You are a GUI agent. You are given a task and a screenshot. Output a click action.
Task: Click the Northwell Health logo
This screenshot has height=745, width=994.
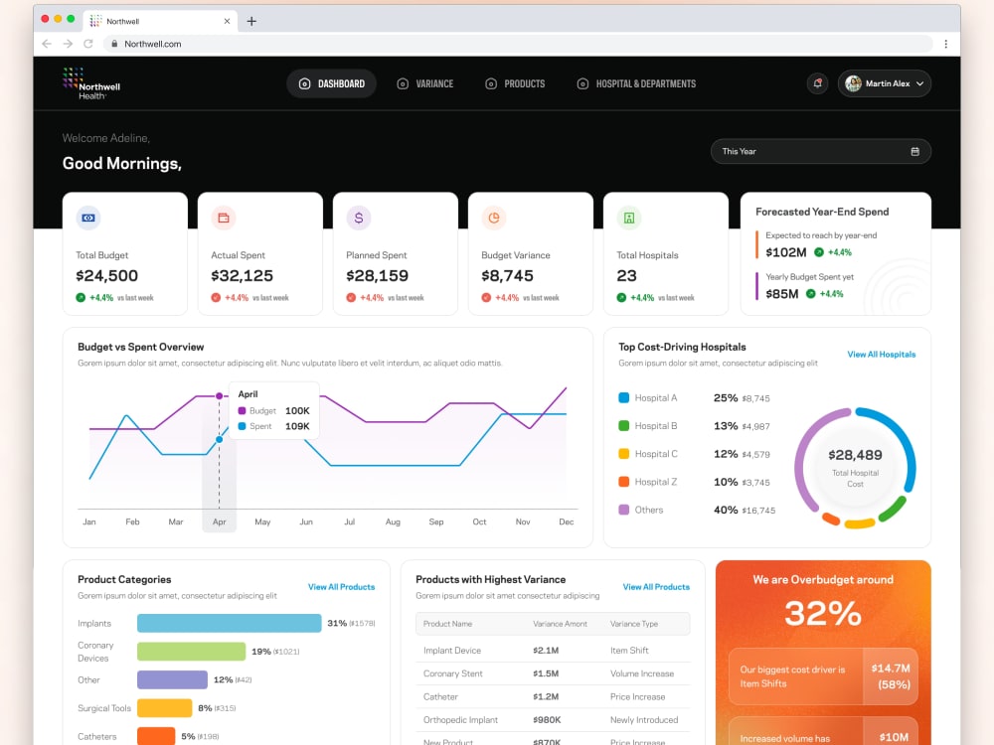point(91,83)
